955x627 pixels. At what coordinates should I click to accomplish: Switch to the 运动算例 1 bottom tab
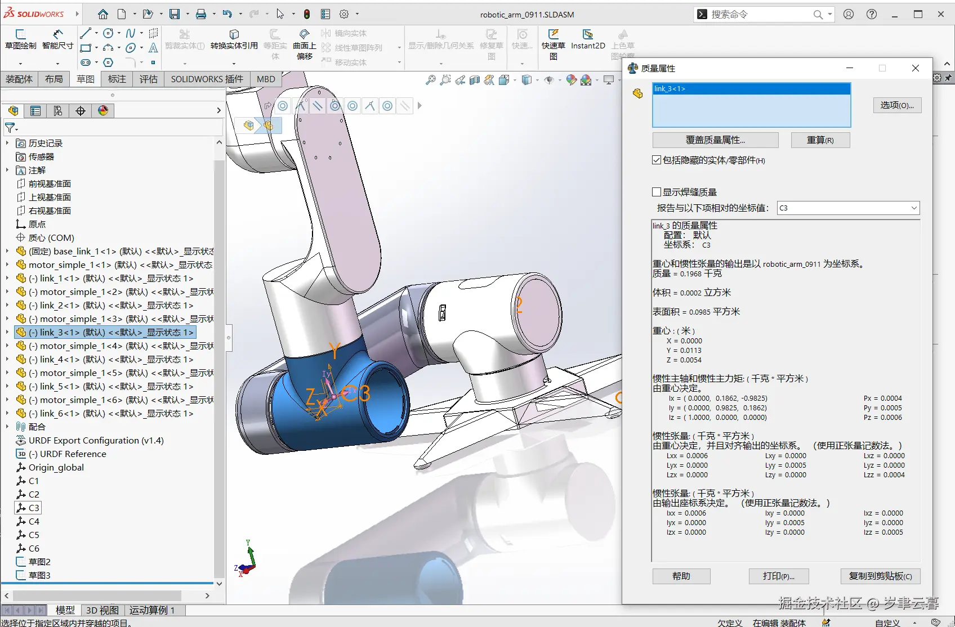click(x=152, y=610)
